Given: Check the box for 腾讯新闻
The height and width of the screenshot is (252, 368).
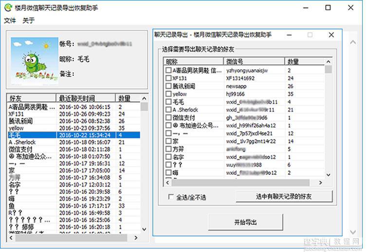Looking at the screenshot, I should coord(168,86).
